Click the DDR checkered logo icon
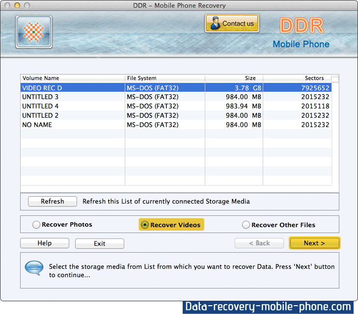The height and width of the screenshot is (314, 358). pos(34,32)
